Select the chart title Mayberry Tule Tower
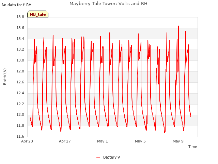218x164 pixels. tap(108, 3)
